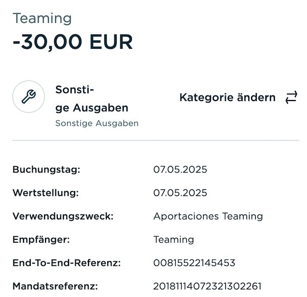This screenshot has height=297, width=307.
Task: Select the Aportaciones Teaming text
Action: click(208, 216)
